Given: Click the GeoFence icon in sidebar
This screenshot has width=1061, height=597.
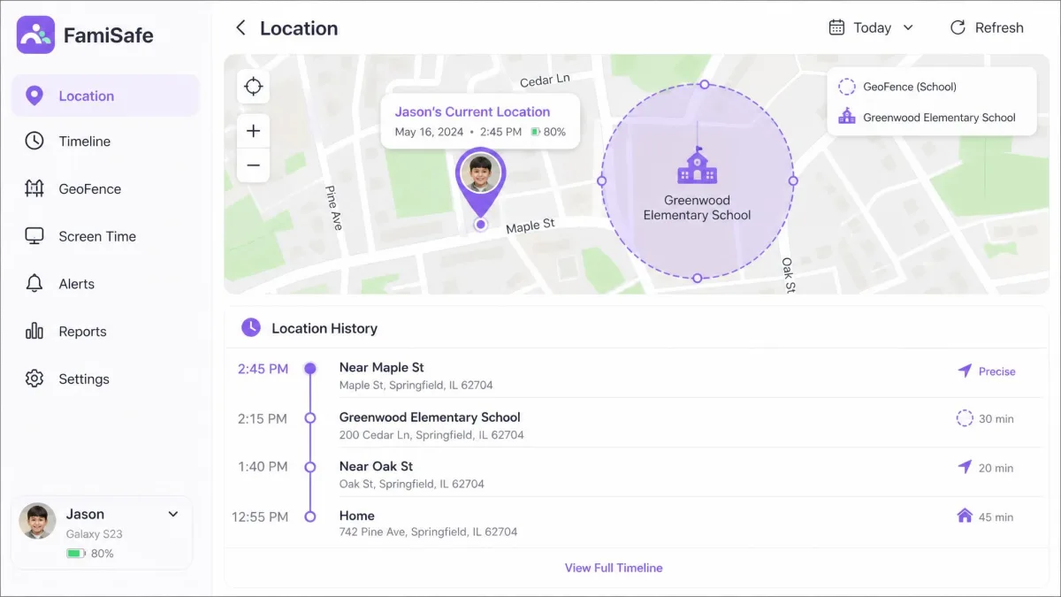Looking at the screenshot, I should tap(34, 188).
